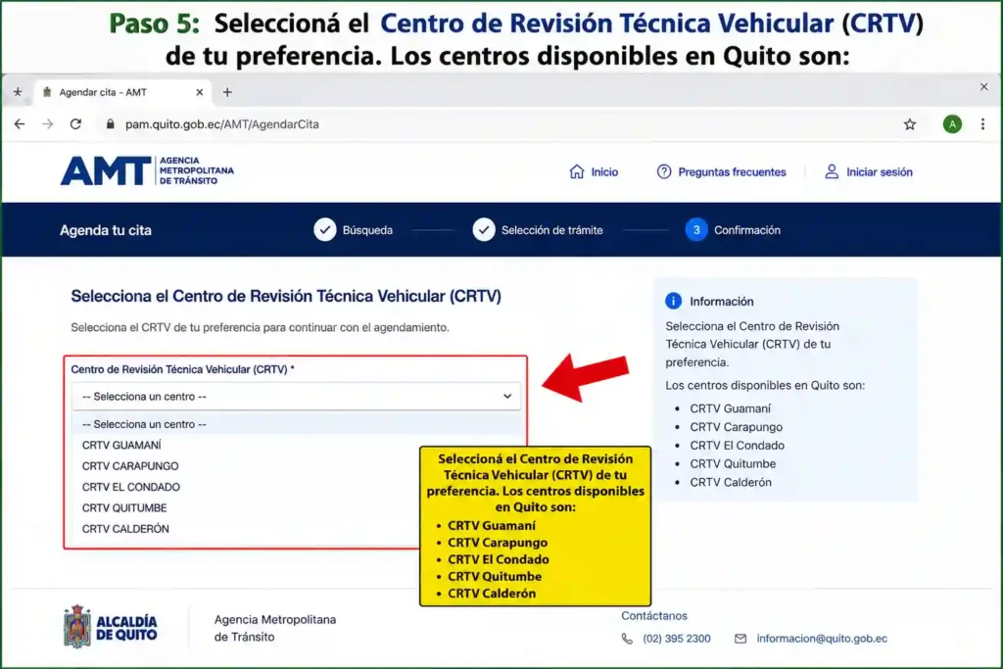Reload the page with refresh icon
Screen dimensions: 1003x669
click(x=75, y=124)
